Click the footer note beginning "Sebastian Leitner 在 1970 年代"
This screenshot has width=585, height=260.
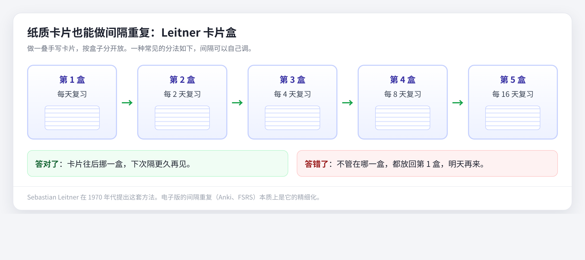coord(174,197)
